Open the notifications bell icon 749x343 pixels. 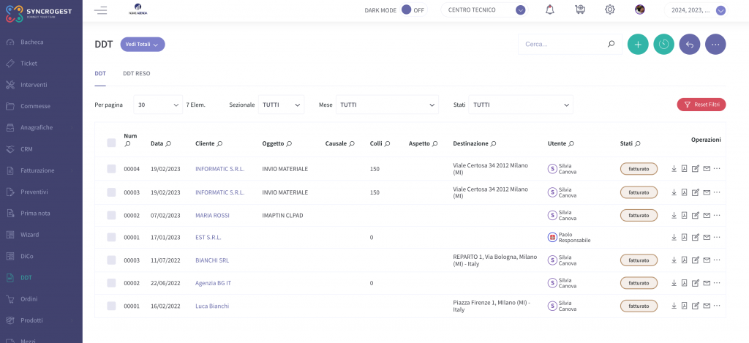pyautogui.click(x=550, y=10)
